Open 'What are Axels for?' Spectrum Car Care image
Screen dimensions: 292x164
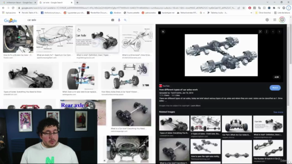click(x=55, y=39)
